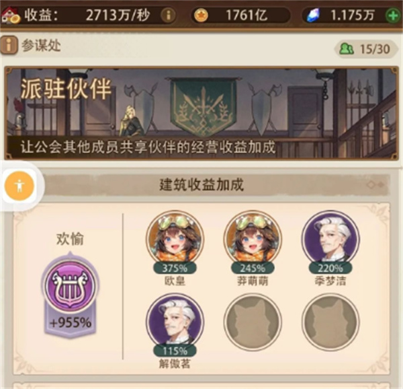Screen dimensions: 403x389
Task: Tap the +955% bonus label
Action: tap(71, 322)
